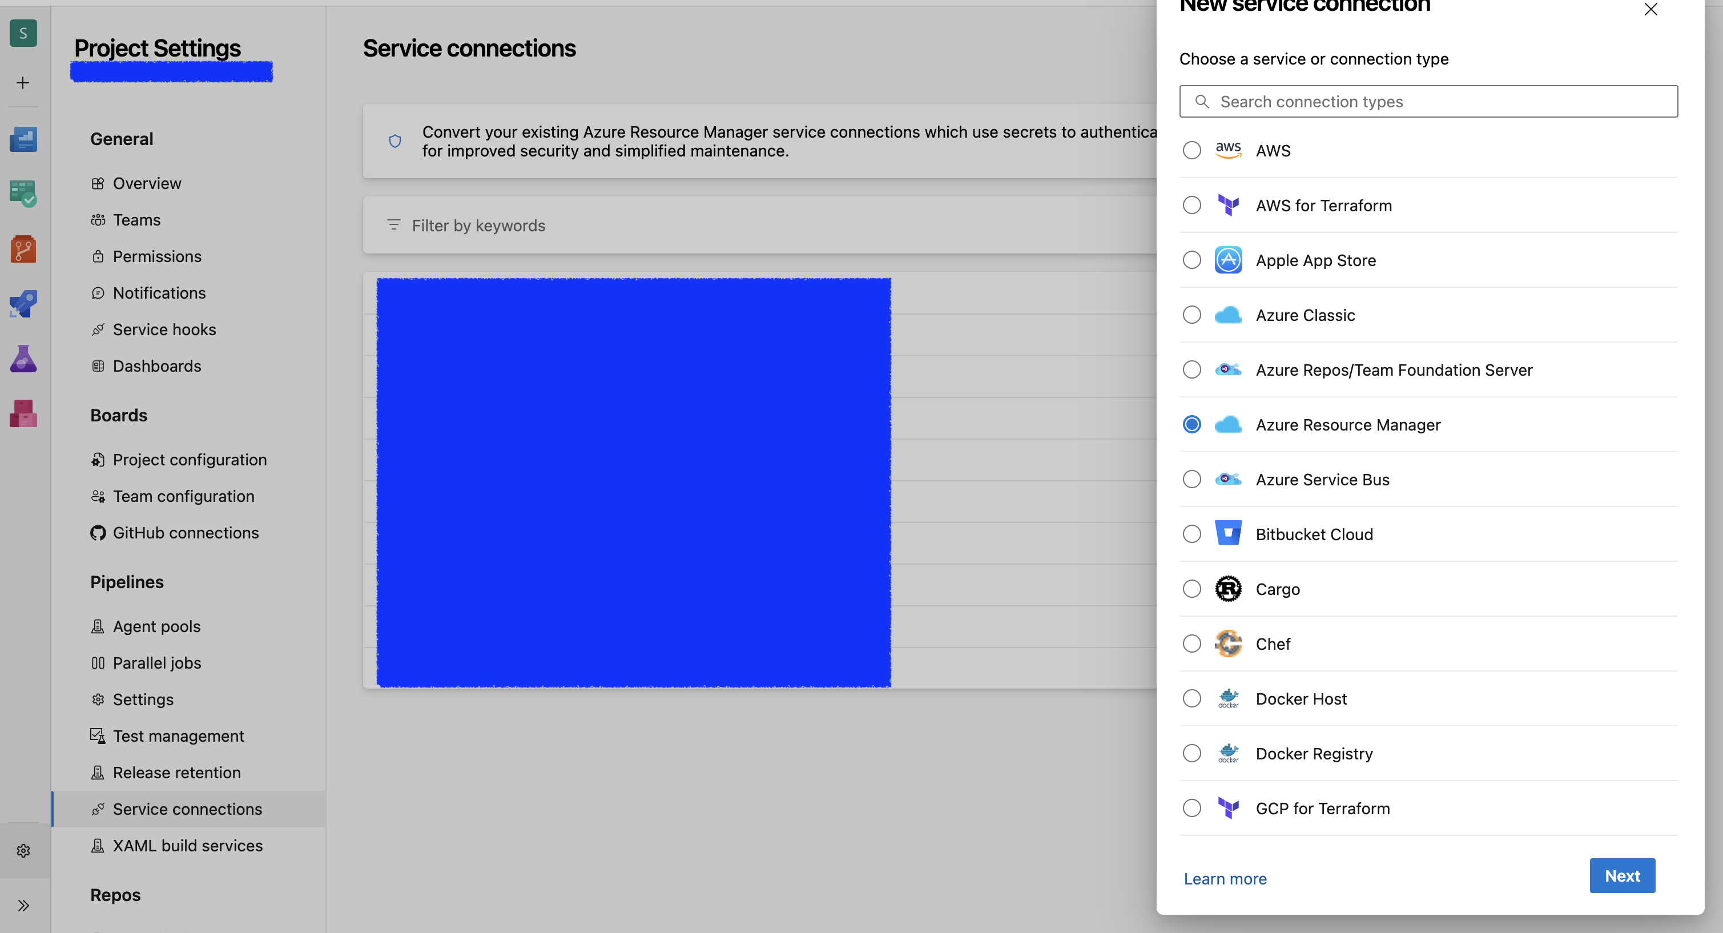The width and height of the screenshot is (1723, 933).
Task: Open Agent pools settings page
Action: click(156, 627)
